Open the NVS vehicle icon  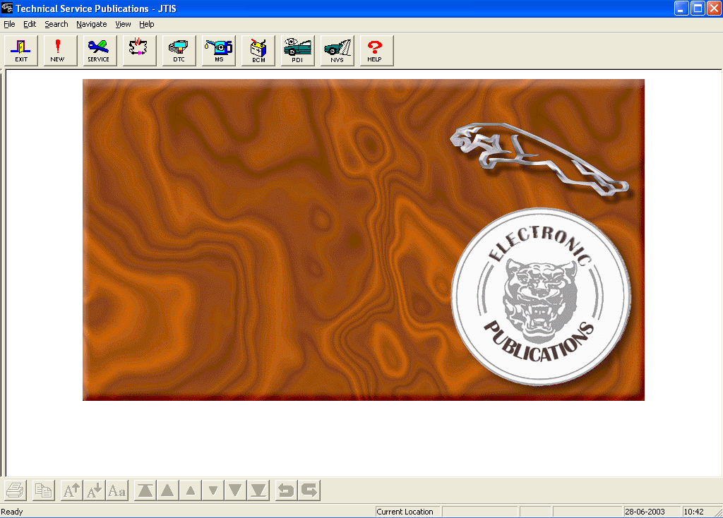(x=337, y=51)
